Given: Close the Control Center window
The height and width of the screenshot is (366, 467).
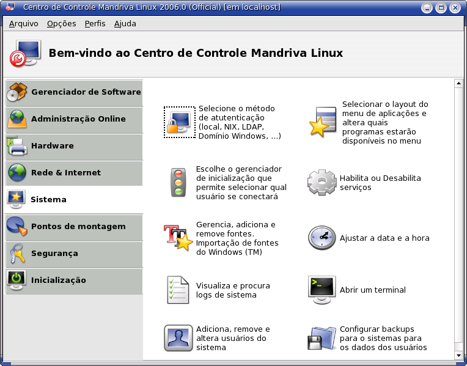Looking at the screenshot, I should [455, 7].
